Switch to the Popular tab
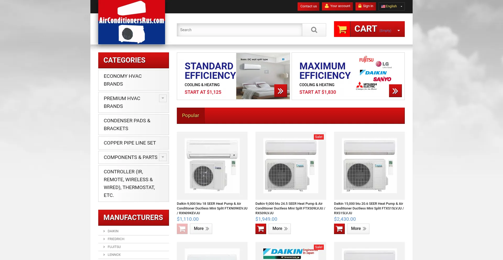 (190, 115)
